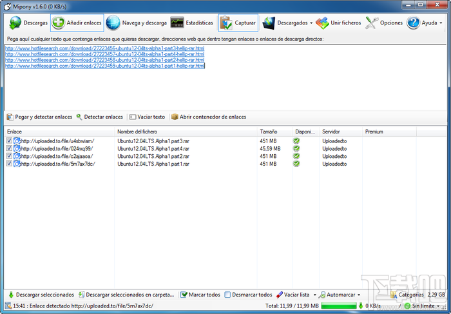Screen dimensions: 451x314
Task: Open the Opciones tools icon
Action: 372,23
